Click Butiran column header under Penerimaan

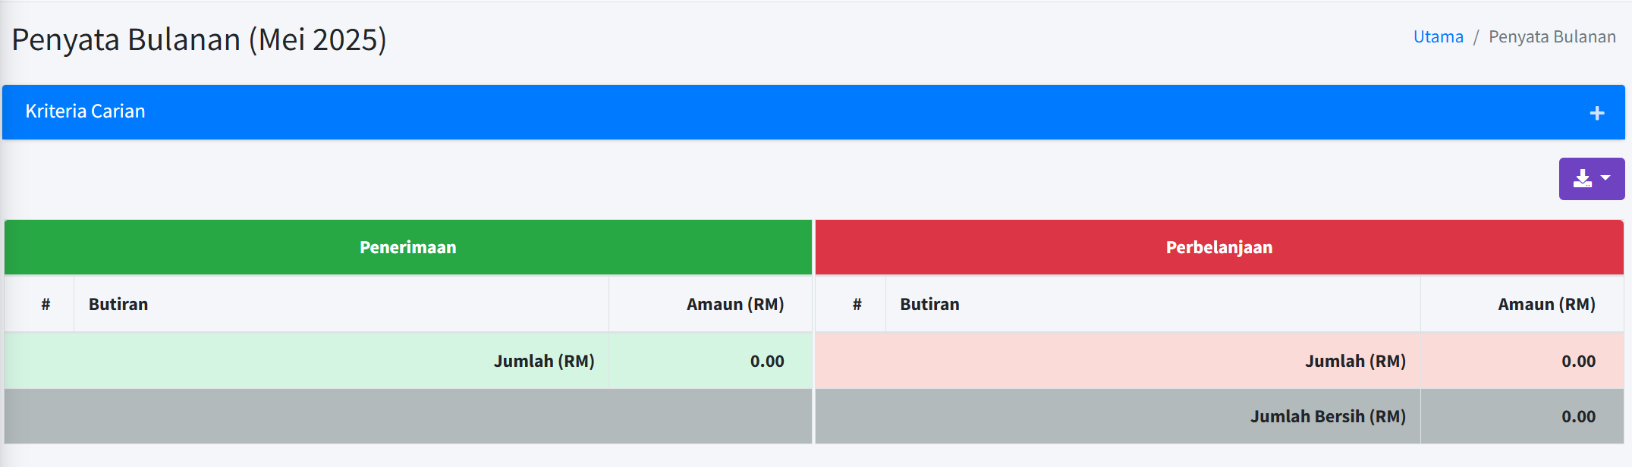coord(118,304)
